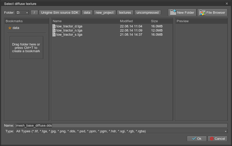This screenshot has height=146, width=232.
Task: Click the uncompressed path segment
Action: (x=147, y=13)
